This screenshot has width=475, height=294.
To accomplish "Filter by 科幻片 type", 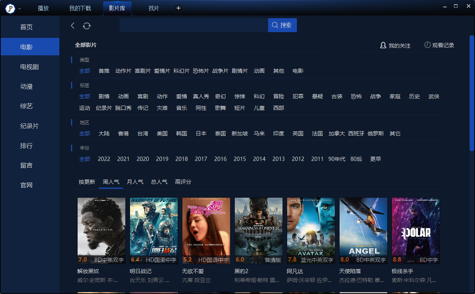I will [182, 71].
